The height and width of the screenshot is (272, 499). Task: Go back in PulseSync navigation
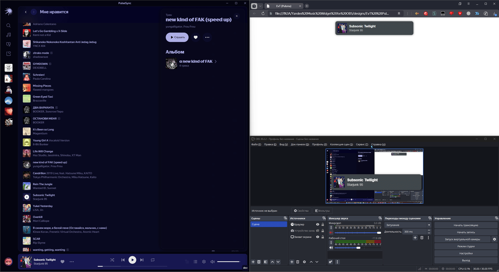(x=26, y=12)
